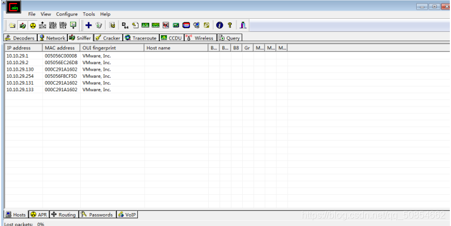Select the Hosts bottom tab
Image resolution: width=451 pixels, height=226 pixels.
pos(16,214)
